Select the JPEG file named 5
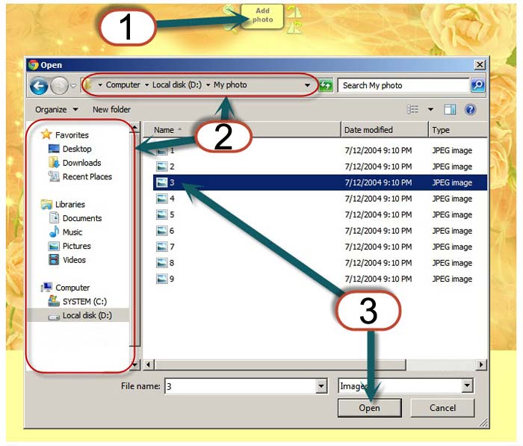Screen dimensions: 523x446 [x=172, y=215]
